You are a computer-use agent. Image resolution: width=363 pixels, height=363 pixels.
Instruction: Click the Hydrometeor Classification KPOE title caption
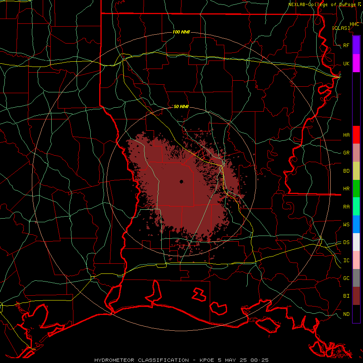[x=181, y=360]
